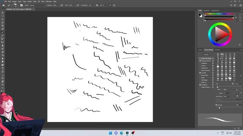Enable the Texture checkbox
This screenshot has height=136, width=243.
200,66
